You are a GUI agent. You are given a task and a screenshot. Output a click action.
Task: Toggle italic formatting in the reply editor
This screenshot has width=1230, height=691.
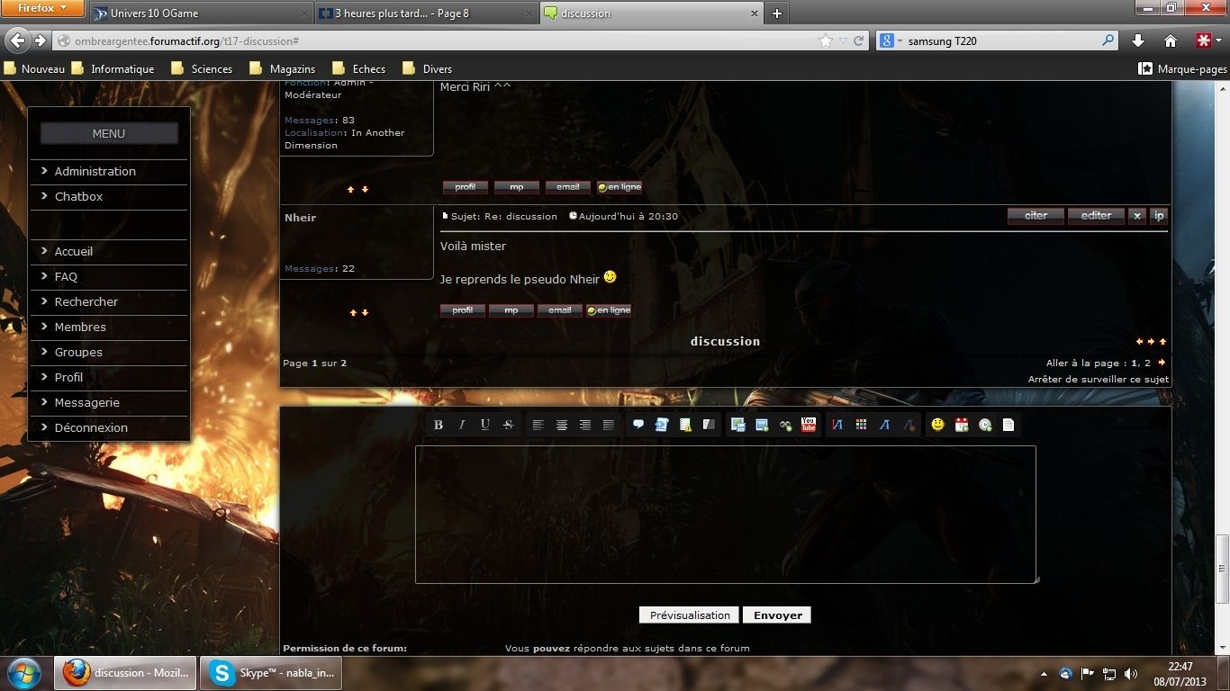462,425
